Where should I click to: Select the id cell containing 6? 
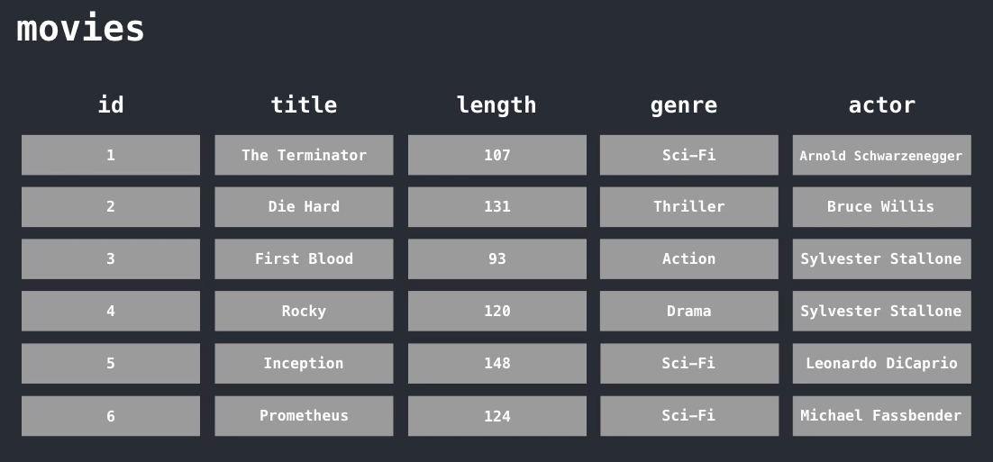[111, 416]
